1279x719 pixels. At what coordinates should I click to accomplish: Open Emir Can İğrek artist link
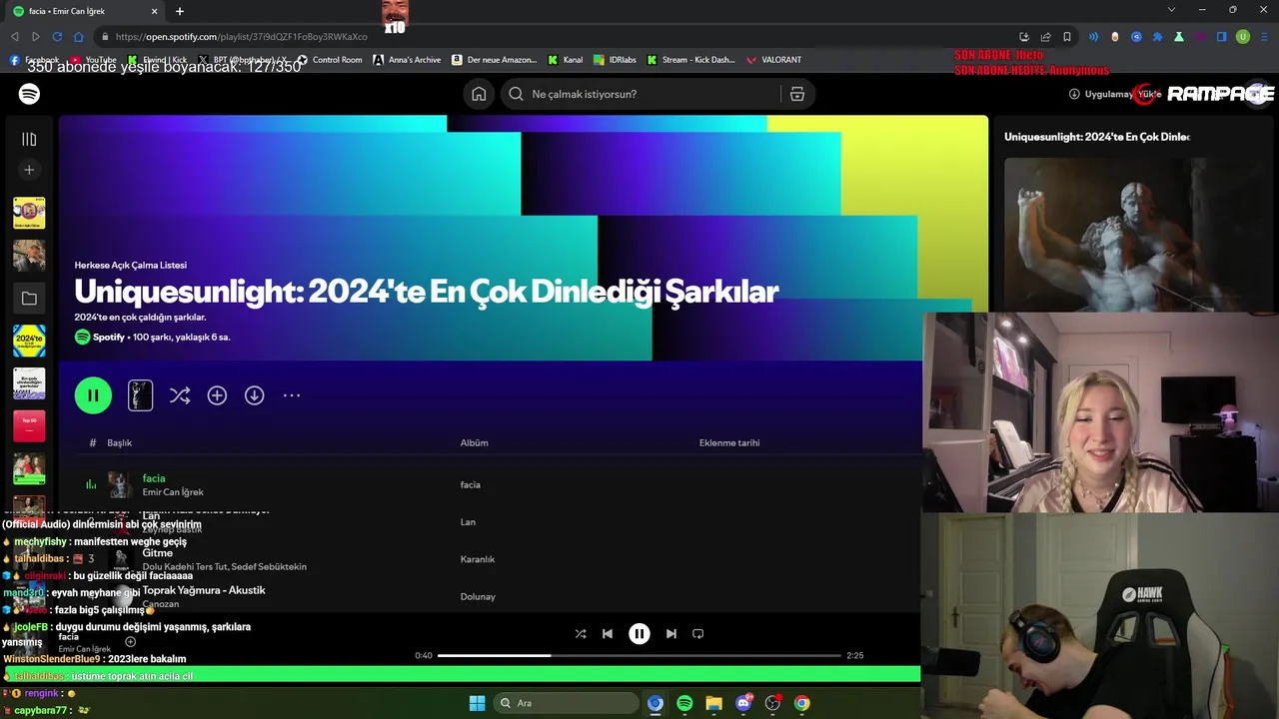click(173, 492)
